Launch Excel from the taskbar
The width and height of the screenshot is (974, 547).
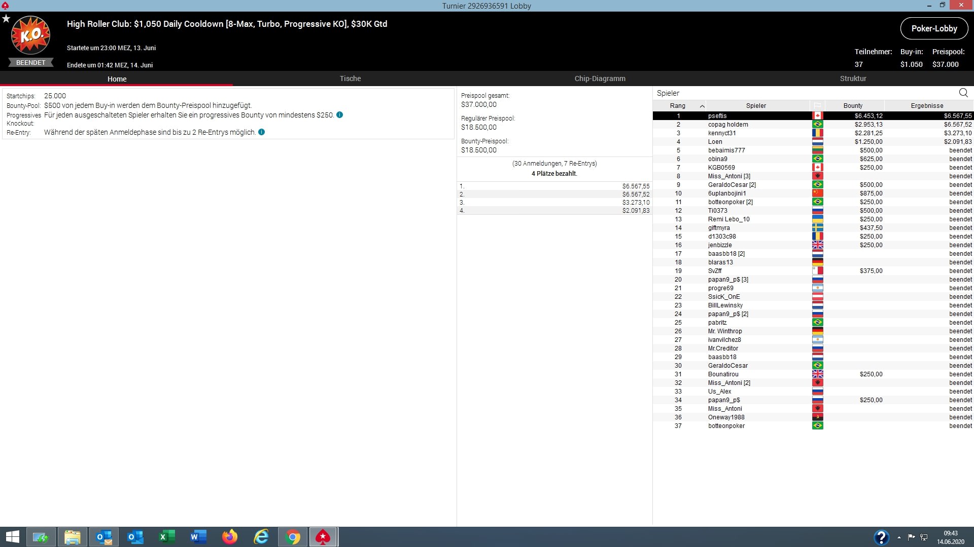tap(167, 537)
